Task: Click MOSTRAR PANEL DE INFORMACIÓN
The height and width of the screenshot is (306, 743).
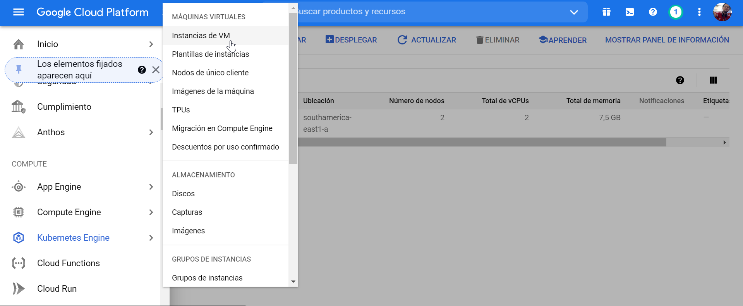Action: pos(667,40)
